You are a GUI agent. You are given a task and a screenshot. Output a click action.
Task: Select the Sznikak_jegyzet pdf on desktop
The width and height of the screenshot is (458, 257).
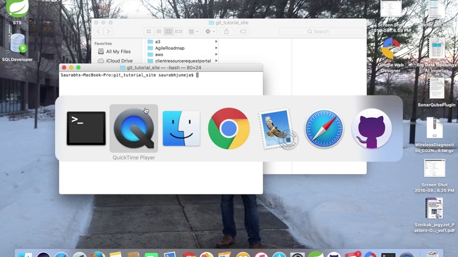(434, 215)
